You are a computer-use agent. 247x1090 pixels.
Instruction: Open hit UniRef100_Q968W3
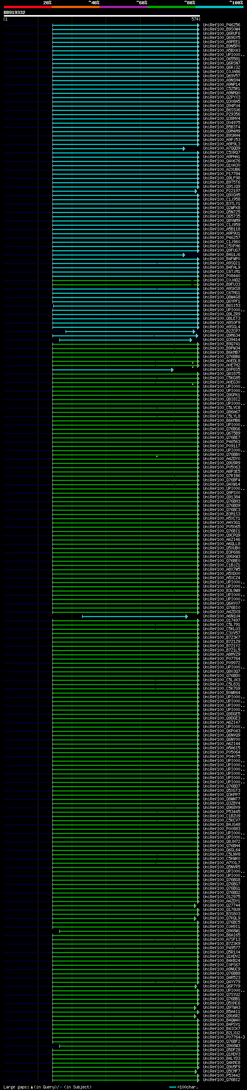(221, 1046)
